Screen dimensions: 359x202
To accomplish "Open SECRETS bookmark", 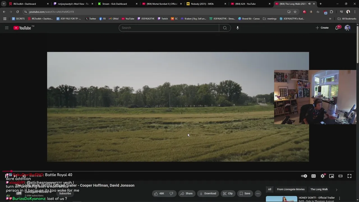I will click(18, 19).
